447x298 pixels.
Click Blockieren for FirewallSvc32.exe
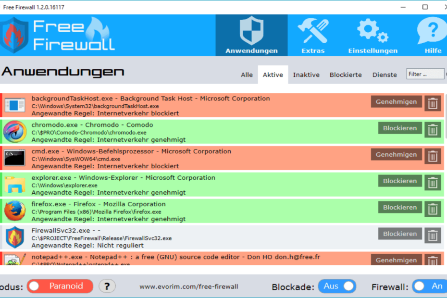(x=400, y=234)
